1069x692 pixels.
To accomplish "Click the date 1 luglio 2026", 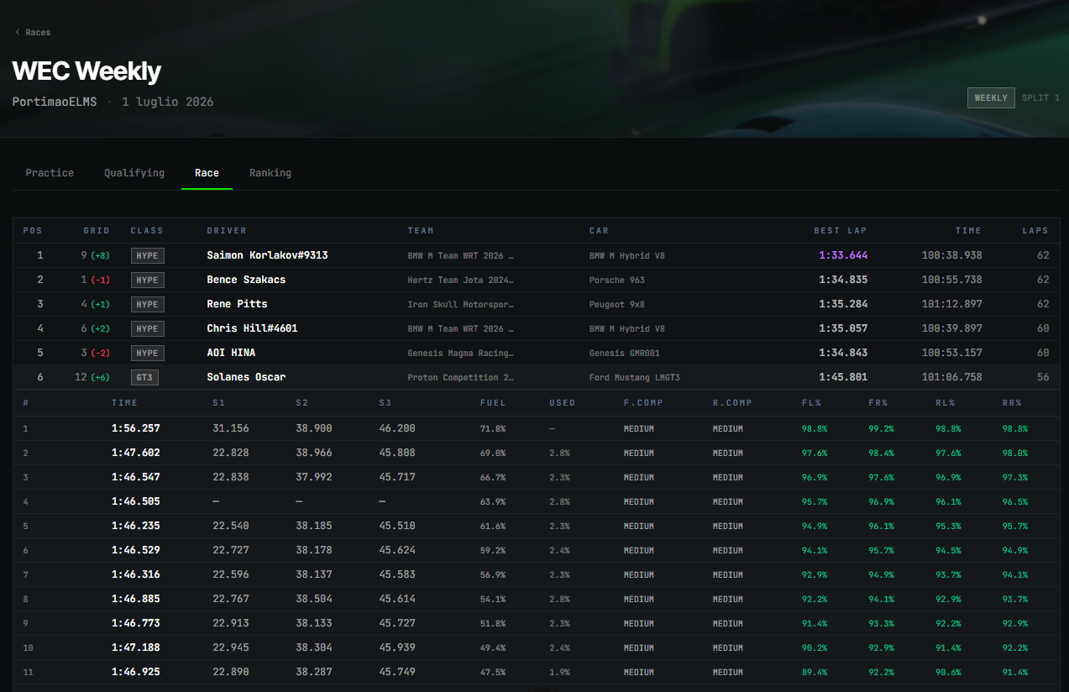I will pyautogui.click(x=168, y=102).
